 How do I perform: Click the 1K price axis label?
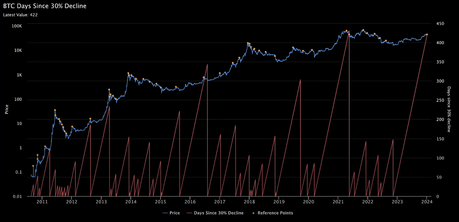click(x=19, y=75)
